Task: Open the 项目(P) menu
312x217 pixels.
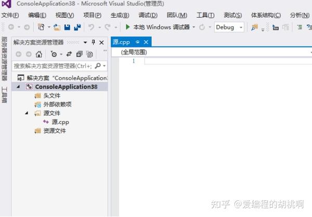Action: pyautogui.click(x=93, y=15)
